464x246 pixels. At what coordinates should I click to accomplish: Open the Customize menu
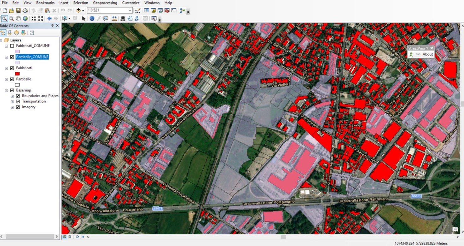pyautogui.click(x=131, y=3)
